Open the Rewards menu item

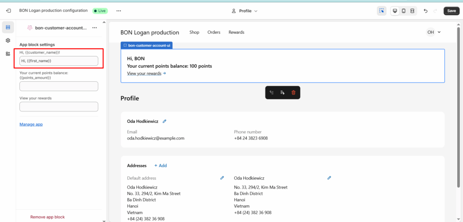(x=236, y=32)
